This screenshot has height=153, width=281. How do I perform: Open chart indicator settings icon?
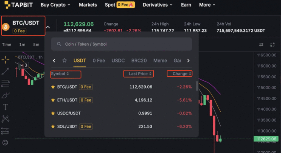[262, 45]
